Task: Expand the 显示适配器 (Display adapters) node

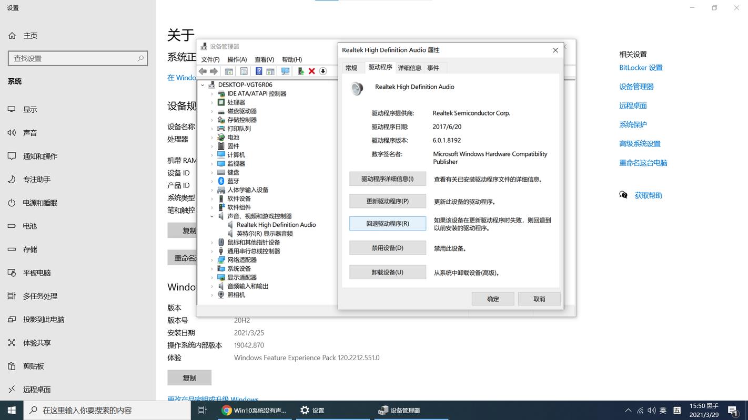Action: point(212,277)
